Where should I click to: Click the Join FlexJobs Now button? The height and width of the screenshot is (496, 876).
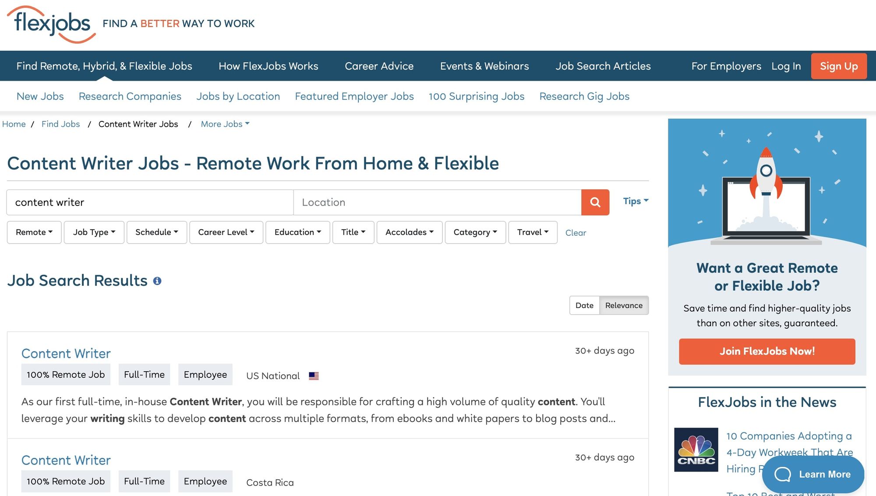click(x=766, y=351)
